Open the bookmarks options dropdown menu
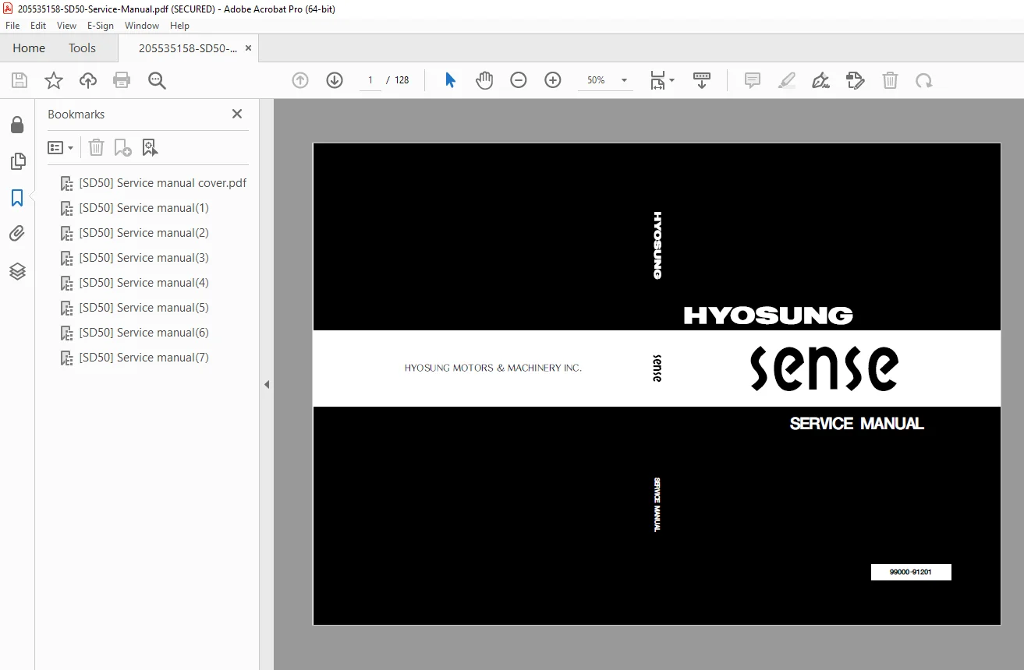The width and height of the screenshot is (1024, 670). point(61,147)
